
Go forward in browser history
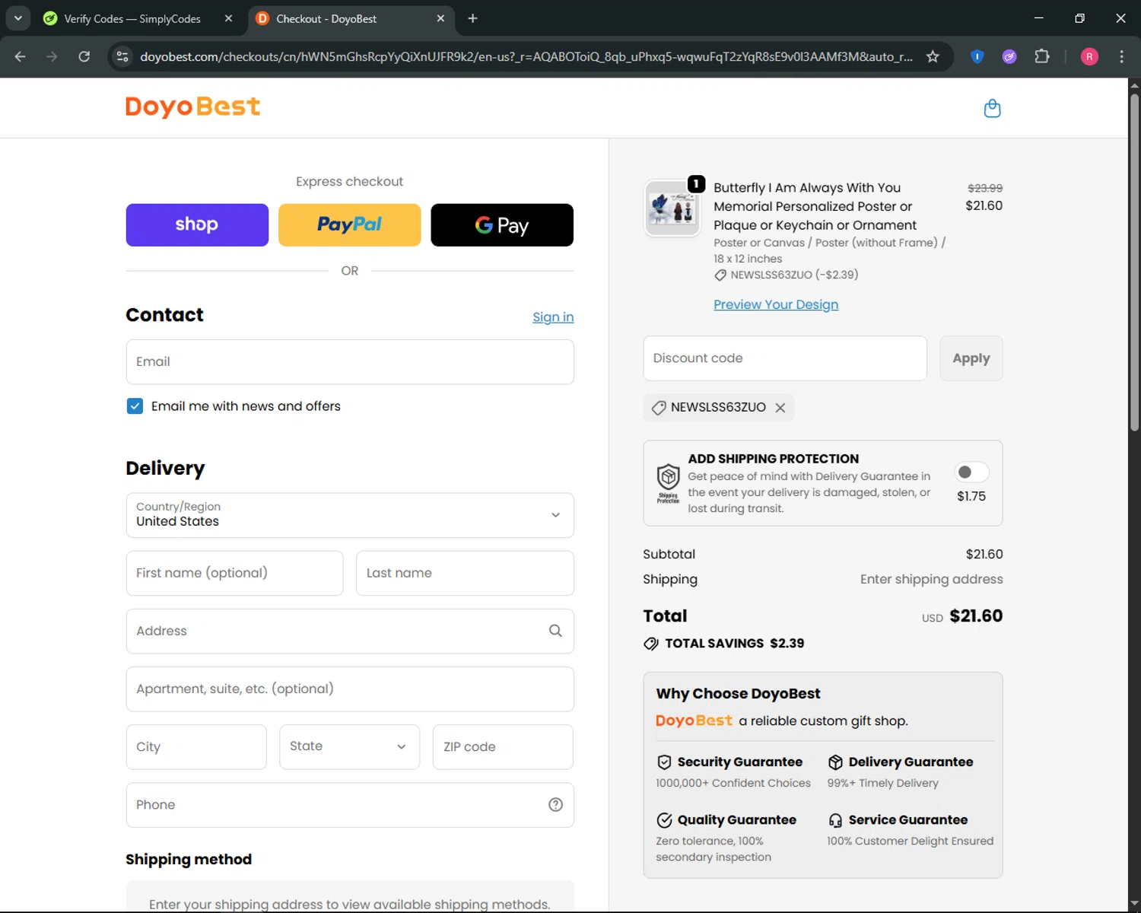(52, 56)
